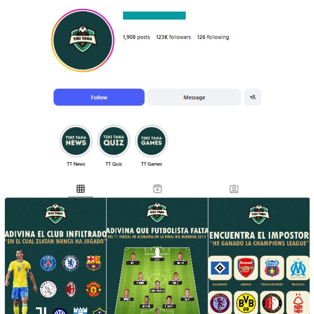
Task: Click the teal username bar
Action: tap(154, 15)
